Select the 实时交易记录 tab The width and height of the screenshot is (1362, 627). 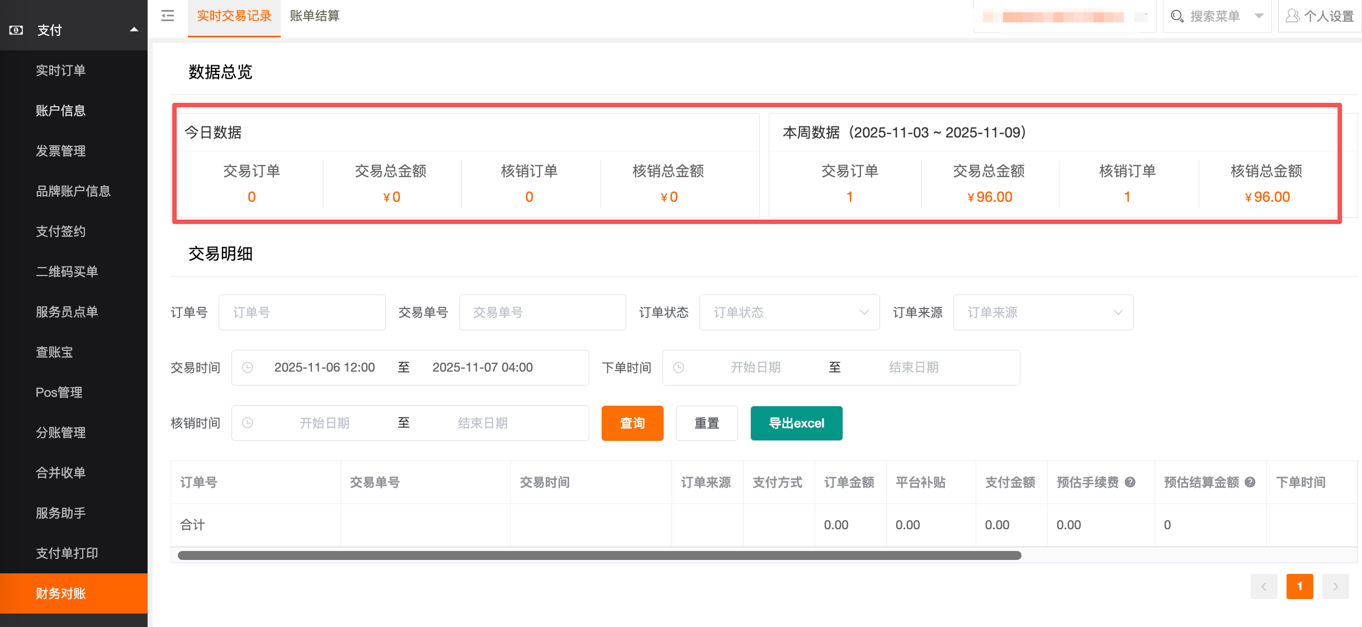(234, 16)
